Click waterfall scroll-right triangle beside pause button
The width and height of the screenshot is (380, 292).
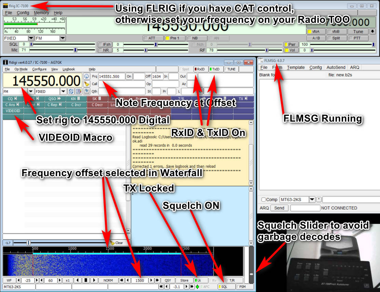pyautogui.click(x=94, y=280)
